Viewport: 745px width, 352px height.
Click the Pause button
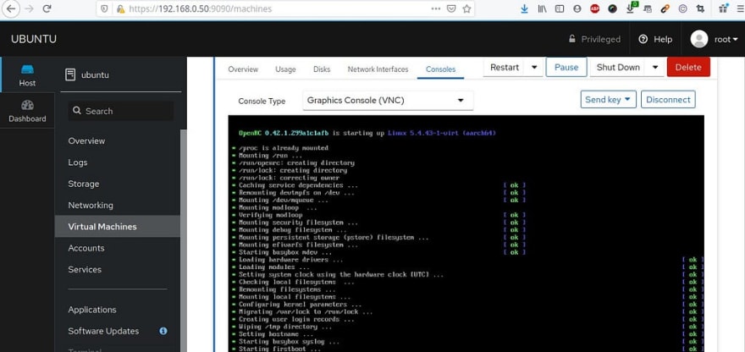click(x=566, y=68)
